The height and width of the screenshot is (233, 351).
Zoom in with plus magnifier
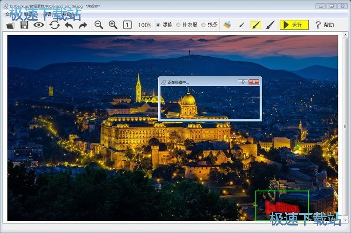113,25
